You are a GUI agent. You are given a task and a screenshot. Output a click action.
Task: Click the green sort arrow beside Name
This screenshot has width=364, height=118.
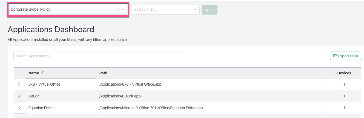[x=42, y=73]
